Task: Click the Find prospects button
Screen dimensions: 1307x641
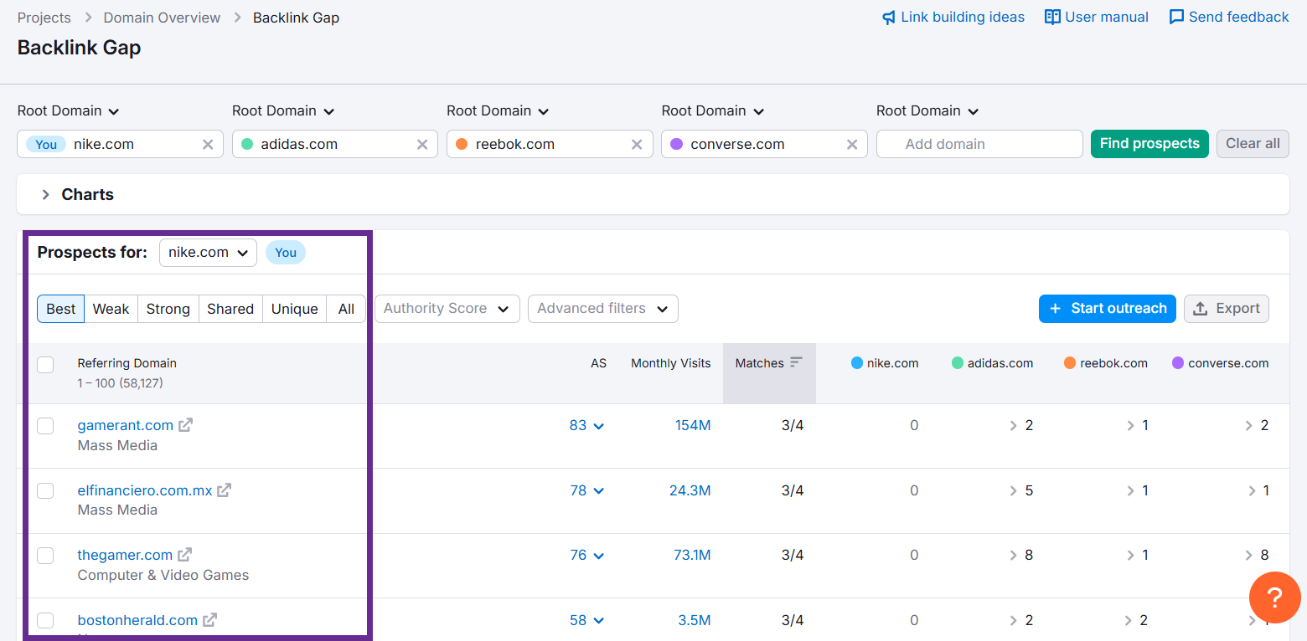Action: coord(1149,144)
